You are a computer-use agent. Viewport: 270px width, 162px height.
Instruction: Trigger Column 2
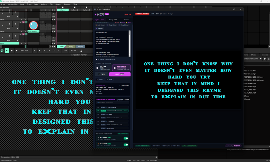click(x=75, y=10)
